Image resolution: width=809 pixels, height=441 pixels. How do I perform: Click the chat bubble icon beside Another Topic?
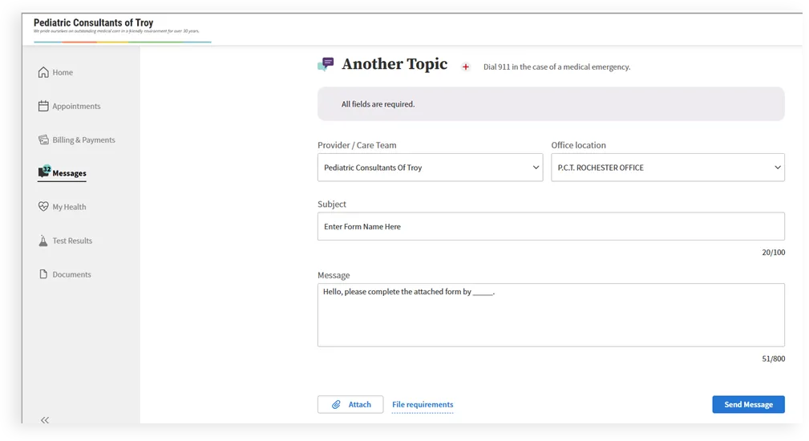[x=326, y=65]
